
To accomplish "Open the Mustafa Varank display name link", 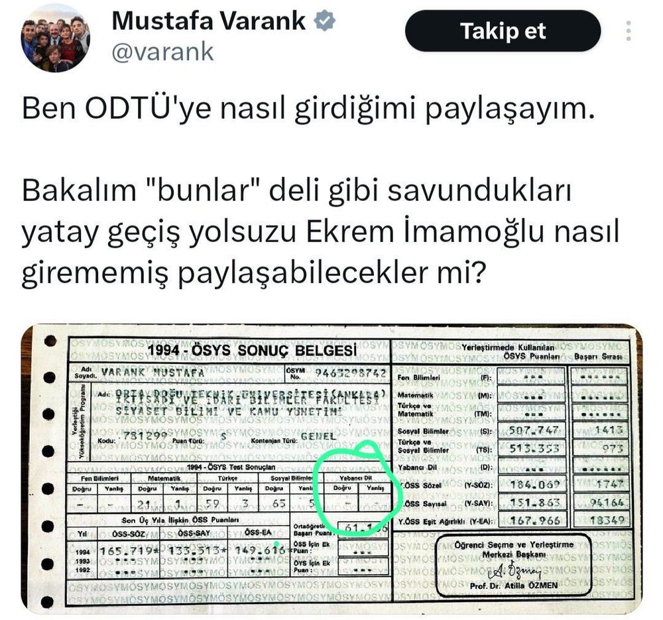I will pos(208,21).
